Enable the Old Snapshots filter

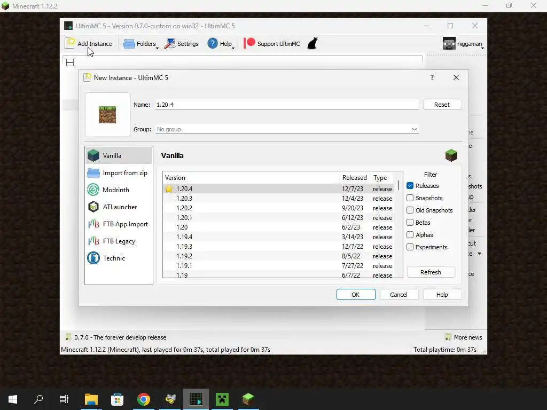pyautogui.click(x=410, y=210)
